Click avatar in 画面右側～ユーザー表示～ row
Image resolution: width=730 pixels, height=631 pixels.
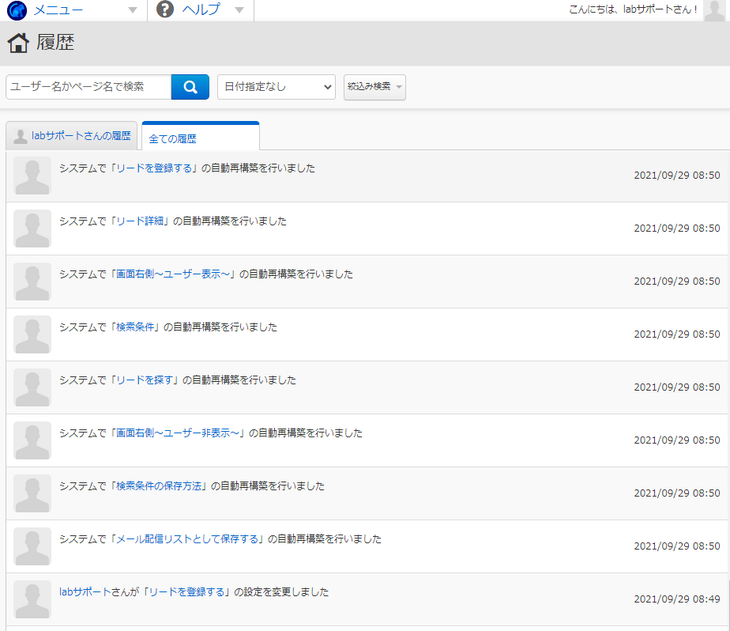pyautogui.click(x=32, y=281)
